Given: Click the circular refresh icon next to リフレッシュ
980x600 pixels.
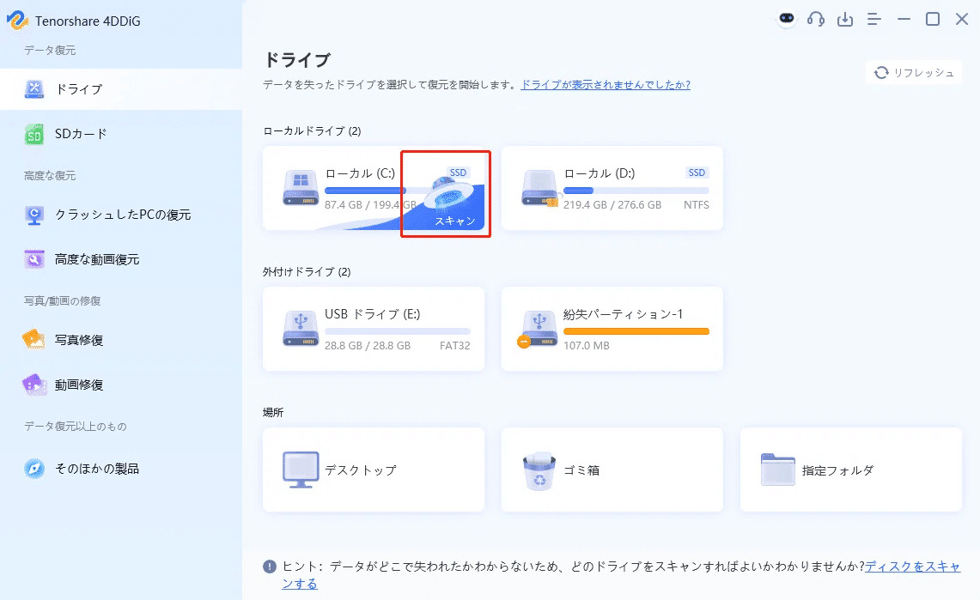Looking at the screenshot, I should pyautogui.click(x=880, y=72).
